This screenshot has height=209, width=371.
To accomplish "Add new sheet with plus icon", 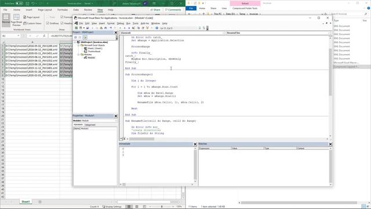I will pyautogui.click(x=40, y=202).
